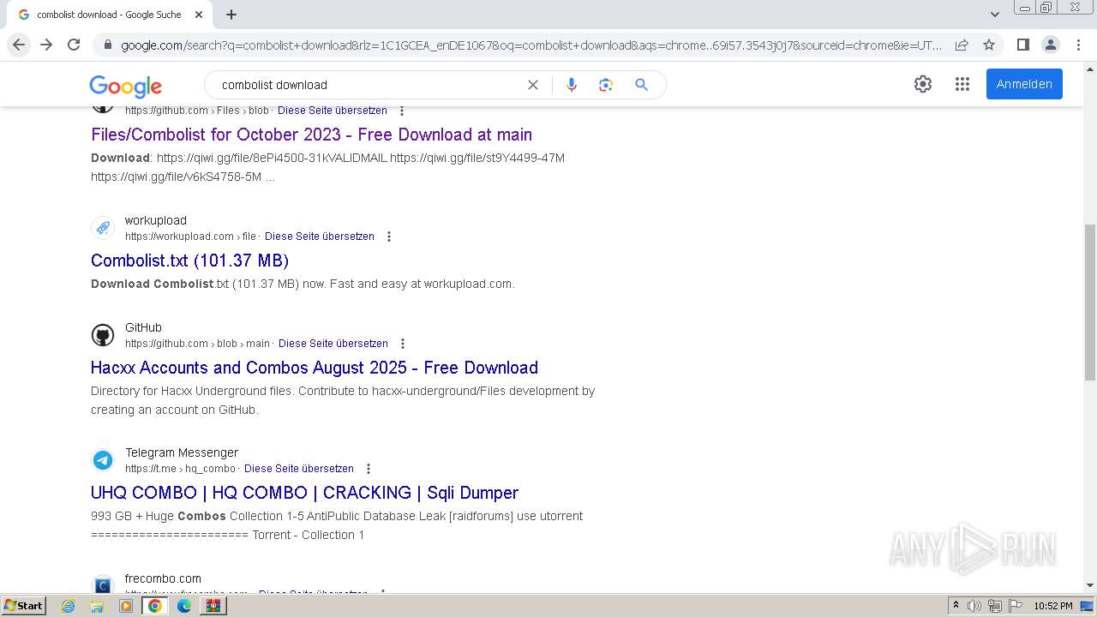Reload the Google search page
The width and height of the screenshot is (1097, 617).
pos(74,45)
